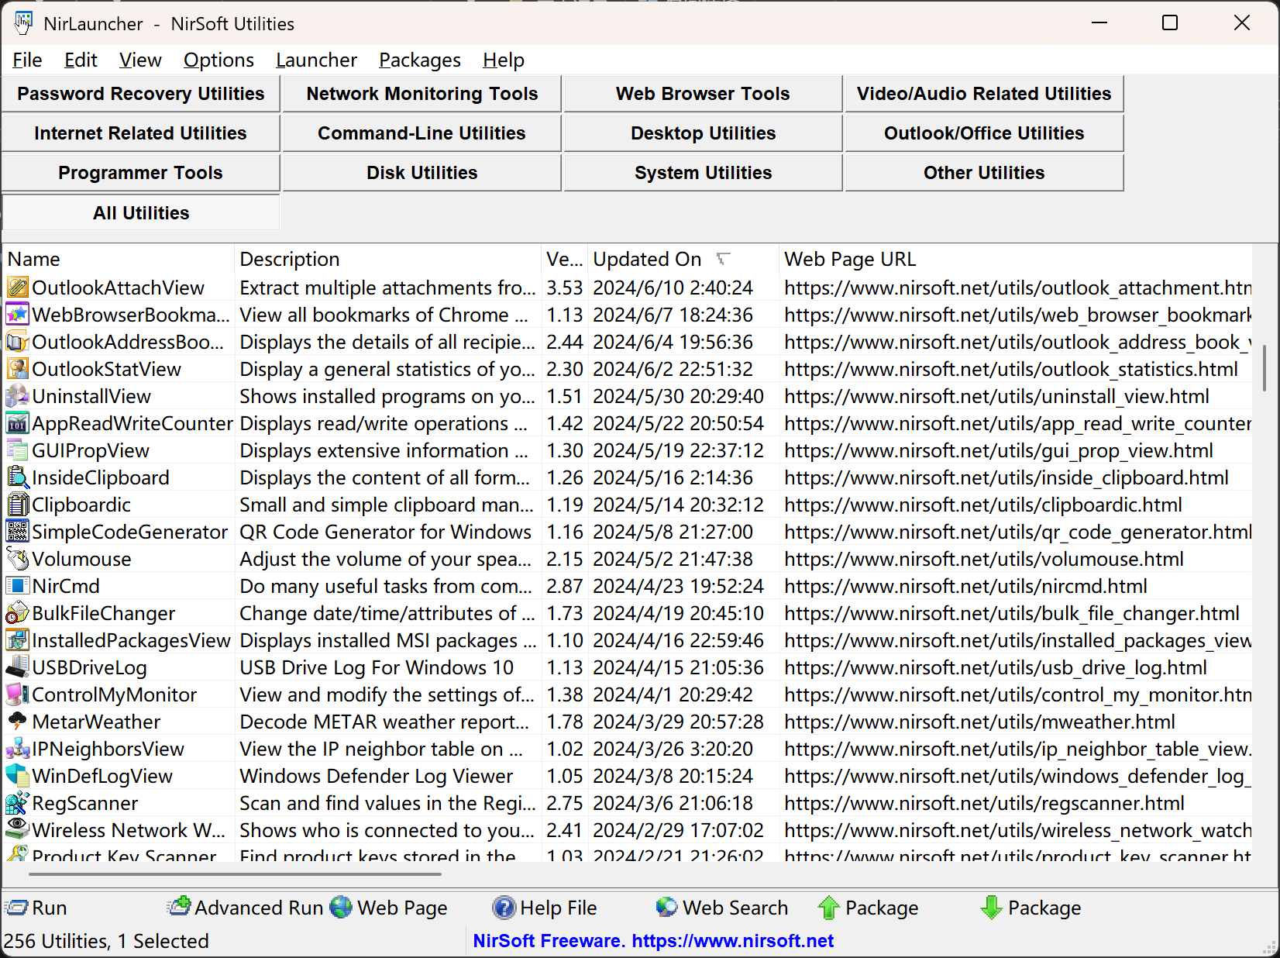The width and height of the screenshot is (1280, 958).
Task: Go to previous package with up arrow
Action: tap(869, 908)
